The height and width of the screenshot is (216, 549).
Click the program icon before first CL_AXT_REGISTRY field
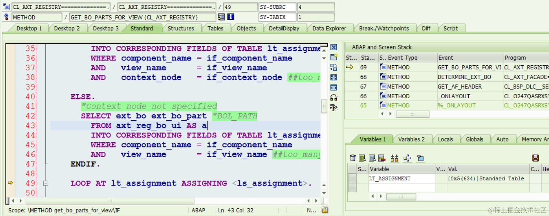(6, 7)
